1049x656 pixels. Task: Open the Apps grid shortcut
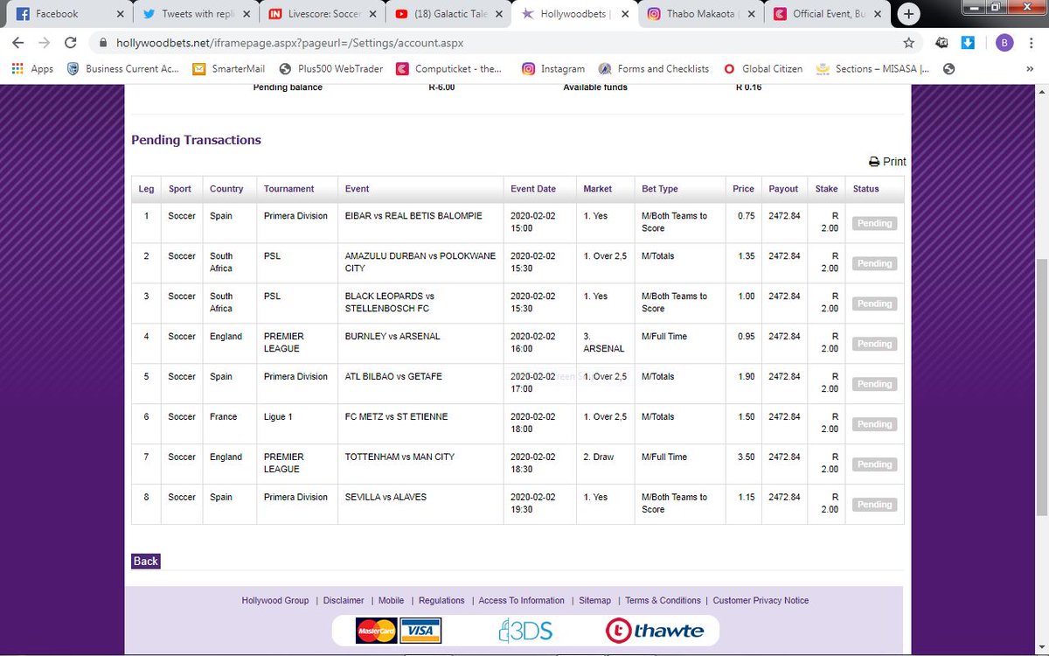(x=32, y=68)
